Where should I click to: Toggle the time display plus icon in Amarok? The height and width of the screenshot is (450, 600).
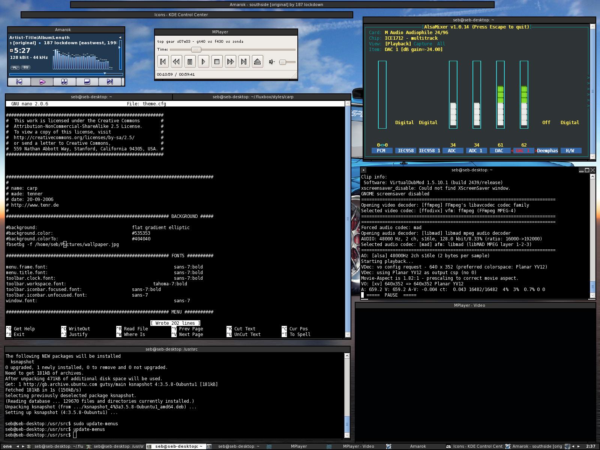point(11,50)
